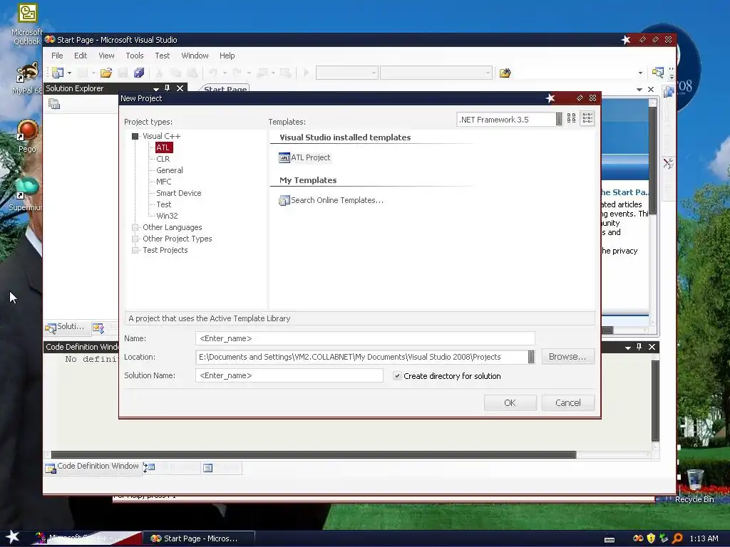Click the Class View tab icon beside Soluti...

98,328
